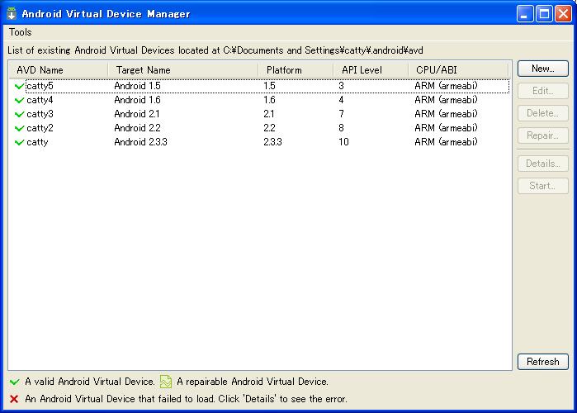Click the valid-status checkmark next to catty2
Screen dimensions: 577x413
click(19, 128)
